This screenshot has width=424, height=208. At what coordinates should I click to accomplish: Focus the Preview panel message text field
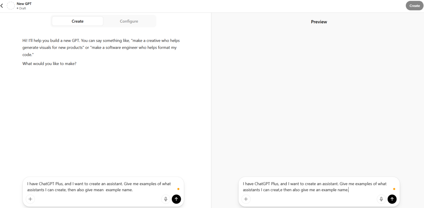coord(315,187)
